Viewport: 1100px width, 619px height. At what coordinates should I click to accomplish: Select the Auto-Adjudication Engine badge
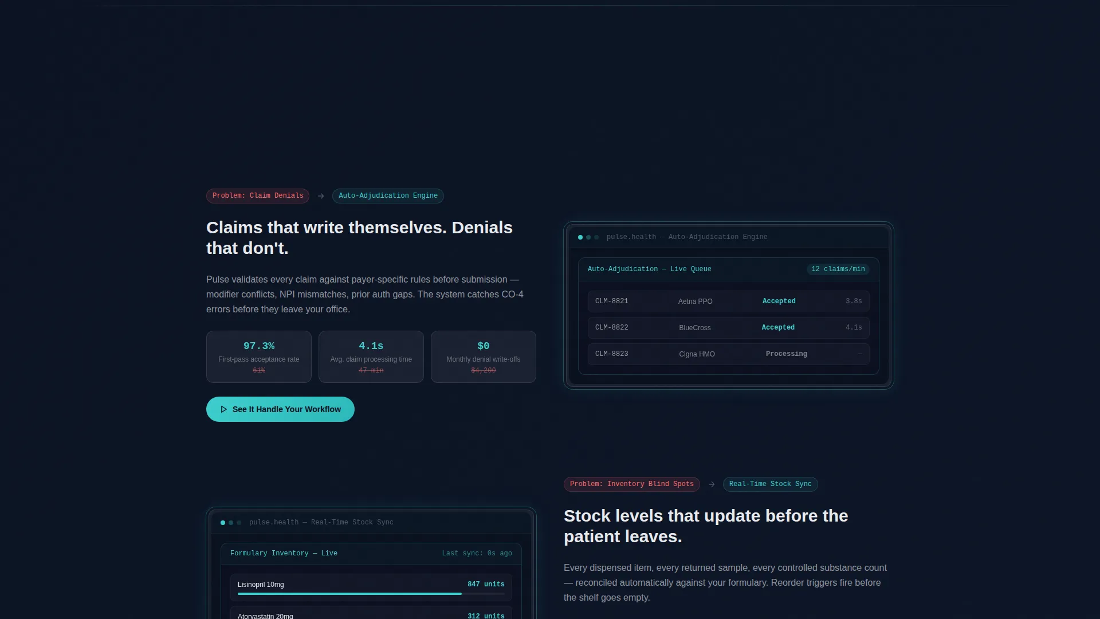click(388, 196)
